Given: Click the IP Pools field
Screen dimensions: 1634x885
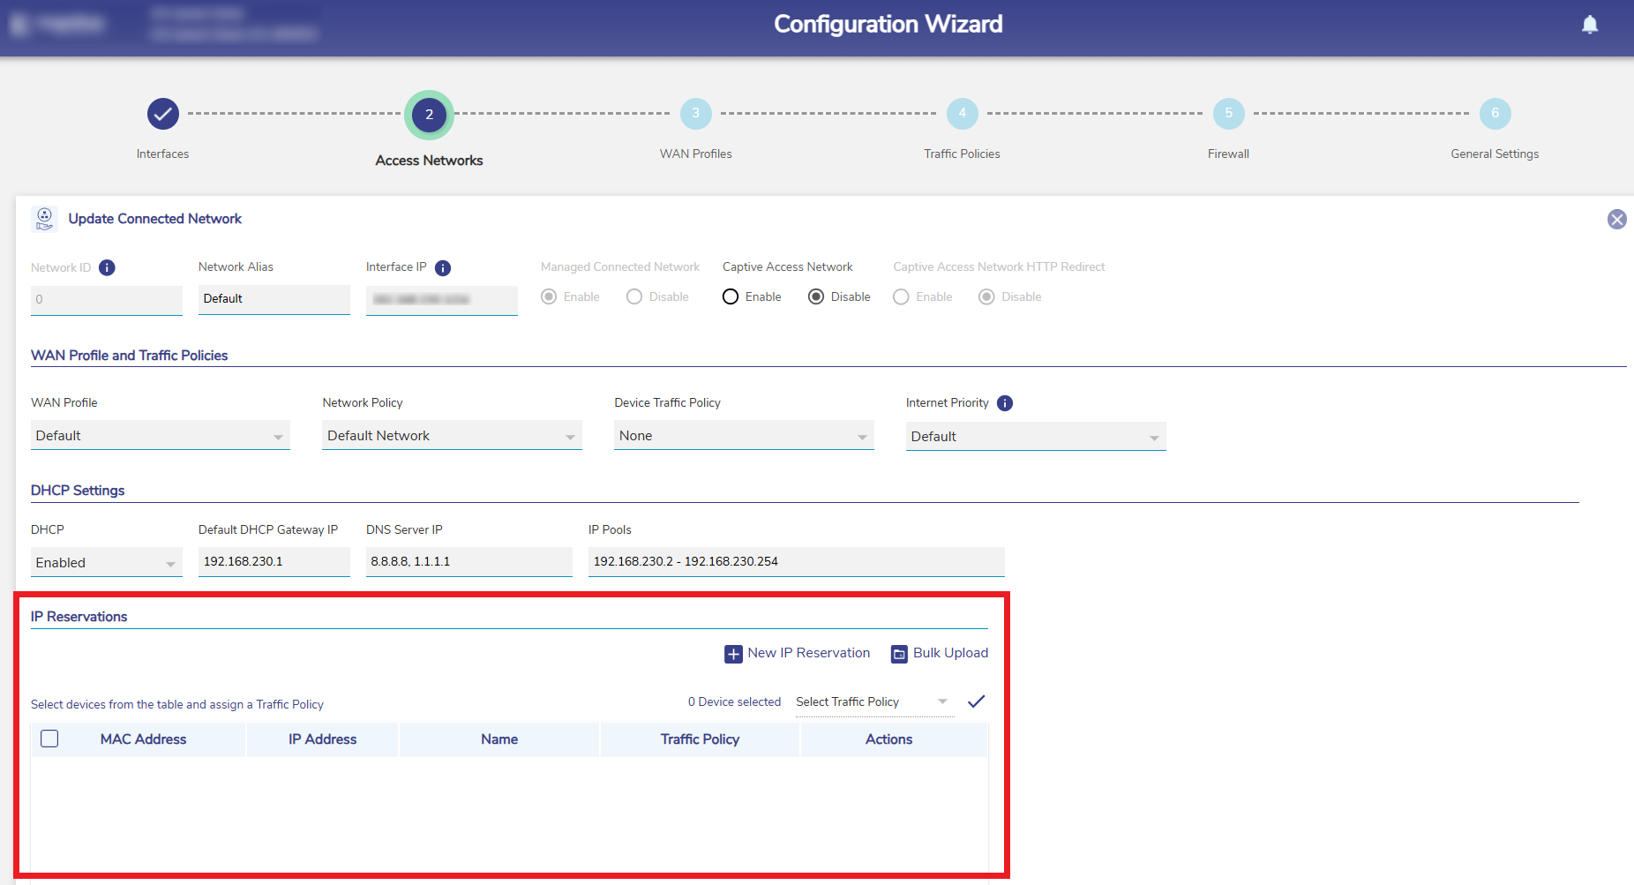Looking at the screenshot, I should point(797,562).
